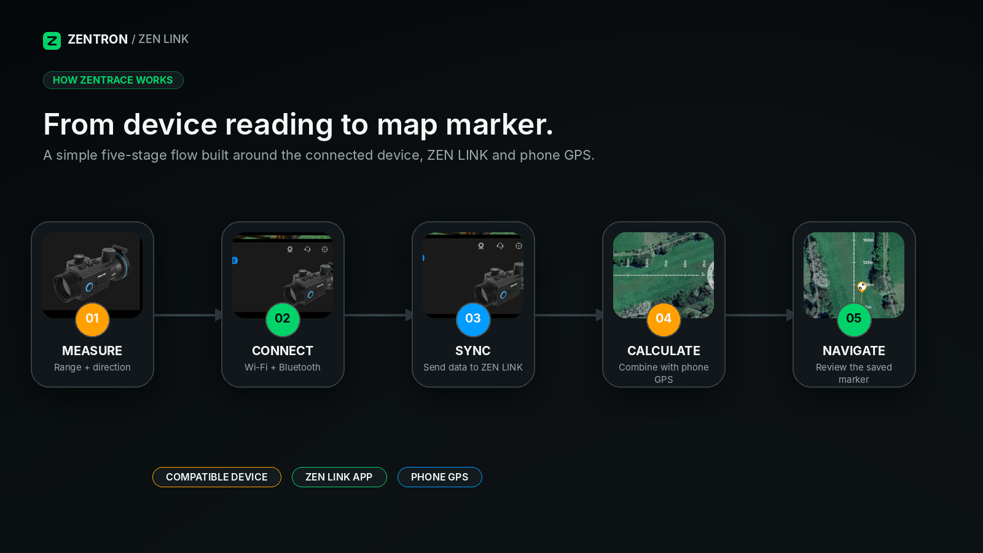Click the PHONE GPS blue pill

440,477
